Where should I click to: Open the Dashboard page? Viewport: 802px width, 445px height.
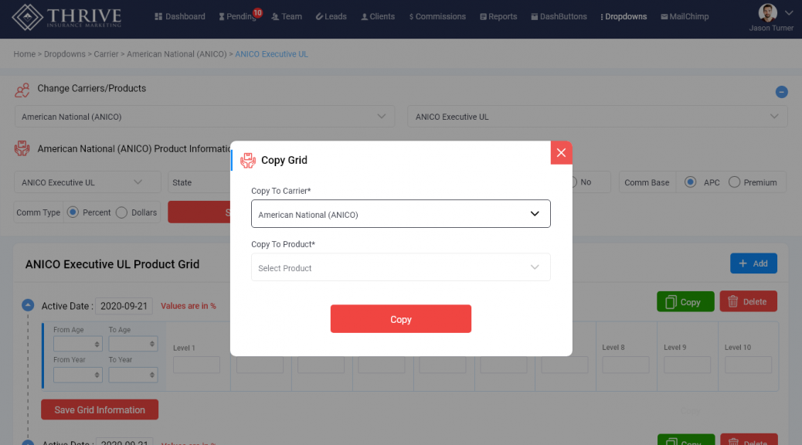pos(180,16)
